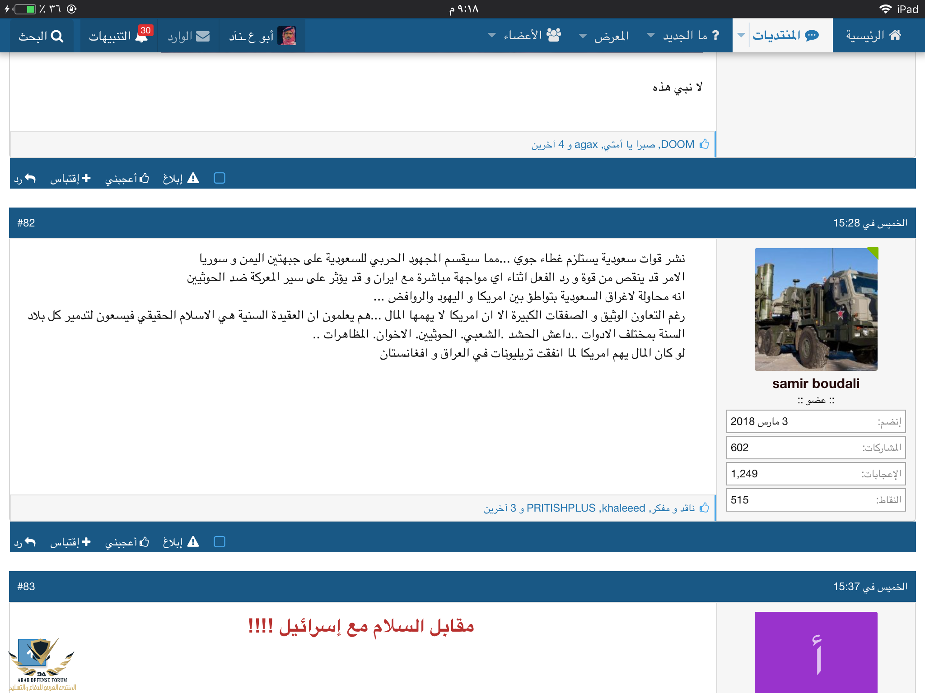The image size is (925, 693).
Task: Click the report warning icon on post #82
Action: click(x=193, y=542)
